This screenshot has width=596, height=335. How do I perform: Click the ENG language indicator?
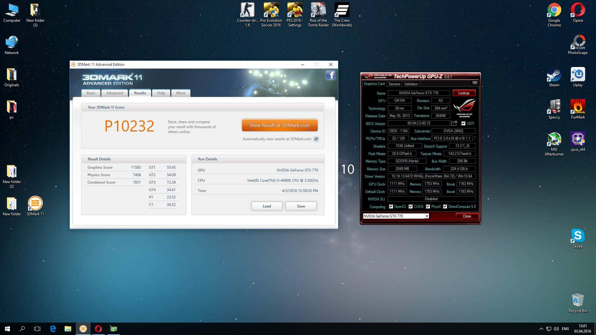click(565, 329)
